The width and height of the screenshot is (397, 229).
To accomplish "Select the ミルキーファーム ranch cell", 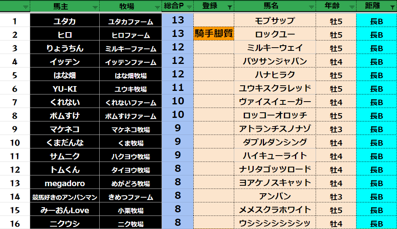I will click(131, 48).
